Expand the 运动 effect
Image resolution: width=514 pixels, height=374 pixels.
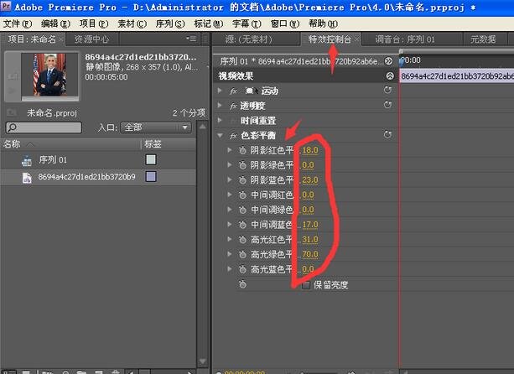point(220,91)
